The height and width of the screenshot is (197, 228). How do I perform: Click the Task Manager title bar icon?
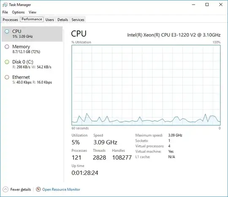(x=5, y=5)
